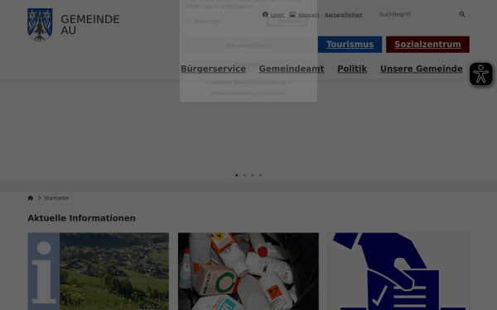Image resolution: width=497 pixels, height=310 pixels.
Task: Select the second carousel slide dot
Action: 244,175
